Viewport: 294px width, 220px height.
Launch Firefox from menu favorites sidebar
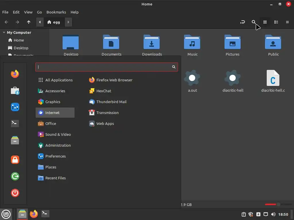coord(15,74)
